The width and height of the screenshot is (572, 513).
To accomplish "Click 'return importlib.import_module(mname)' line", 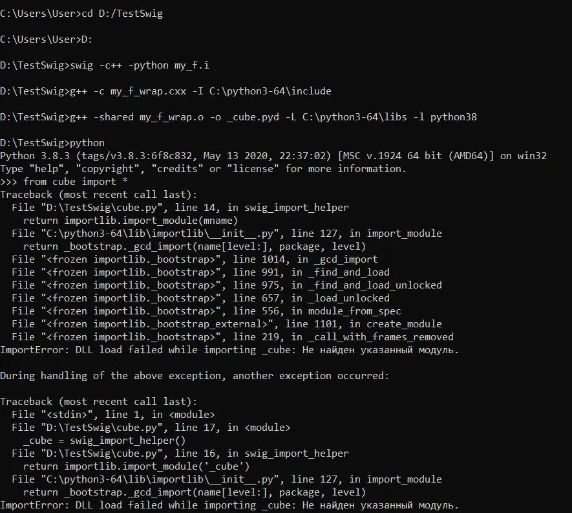I will click(131, 221).
